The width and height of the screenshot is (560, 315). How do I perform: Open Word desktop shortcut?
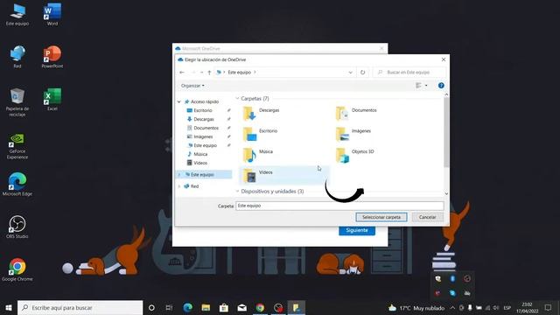point(52,14)
